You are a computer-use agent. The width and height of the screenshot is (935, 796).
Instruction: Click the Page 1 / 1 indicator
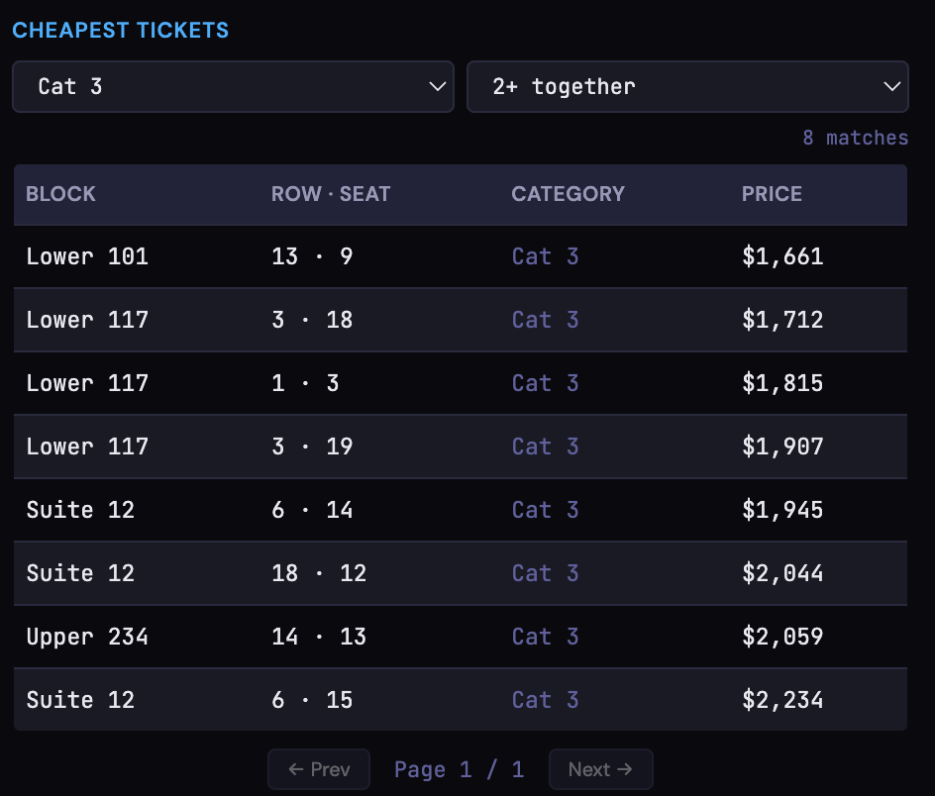460,769
